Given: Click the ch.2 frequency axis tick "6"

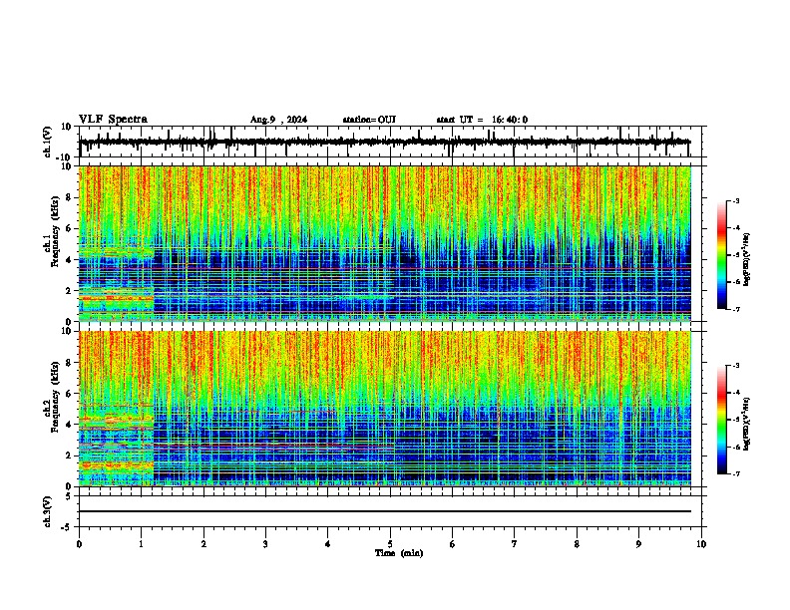Looking at the screenshot, I should pos(70,393).
